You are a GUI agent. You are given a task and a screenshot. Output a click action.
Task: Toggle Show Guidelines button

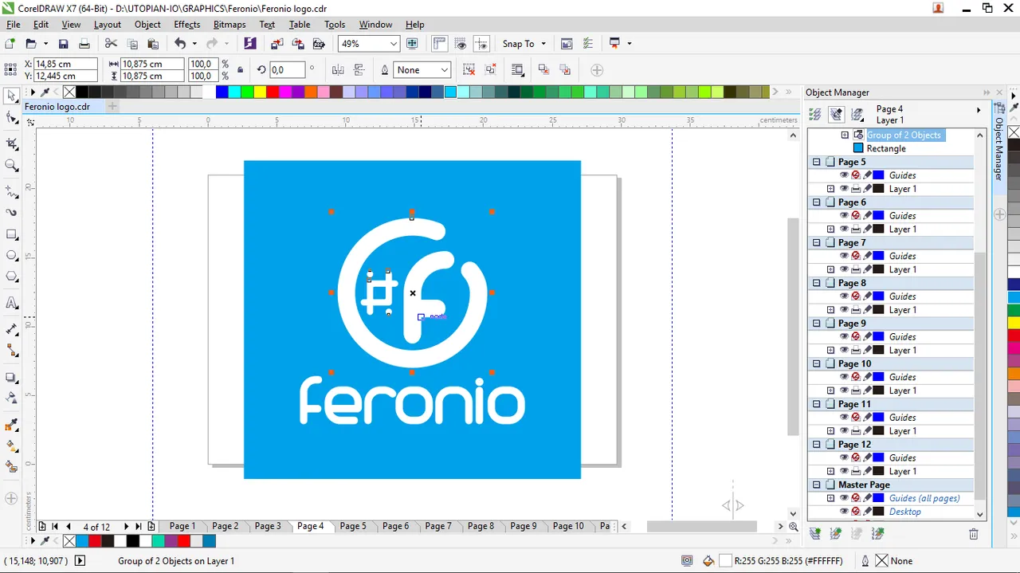coord(481,44)
